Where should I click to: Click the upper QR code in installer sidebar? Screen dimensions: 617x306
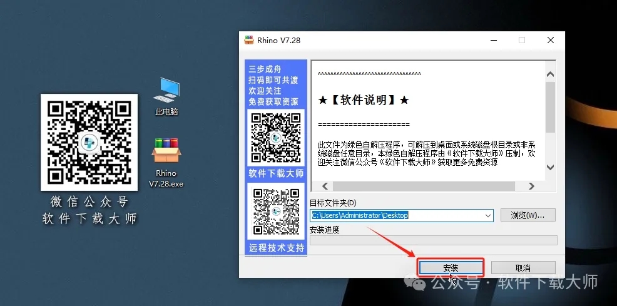click(276, 137)
